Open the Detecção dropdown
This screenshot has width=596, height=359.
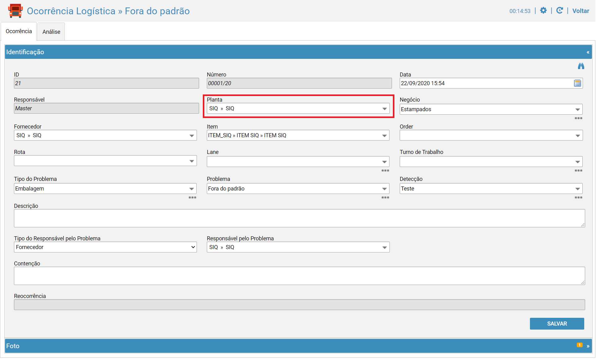click(x=491, y=189)
